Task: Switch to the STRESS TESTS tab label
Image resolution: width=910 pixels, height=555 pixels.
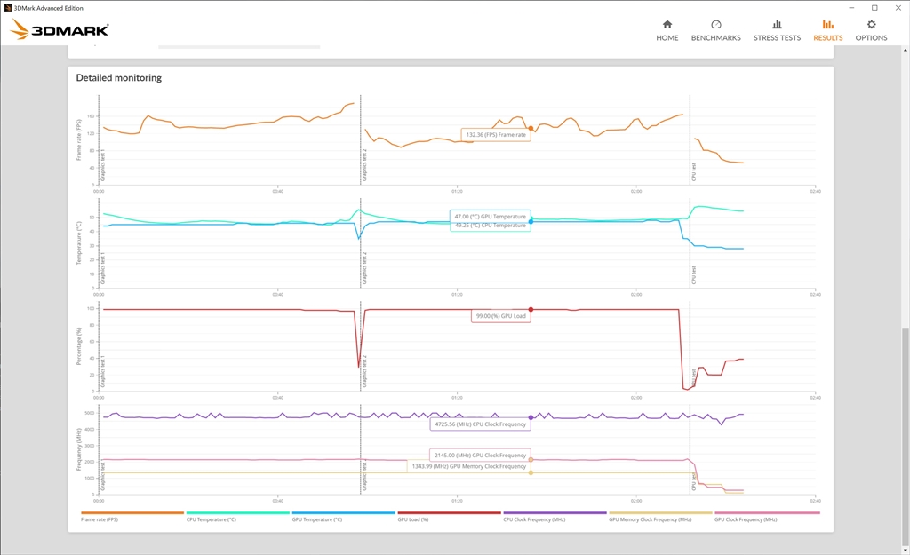Action: click(777, 37)
